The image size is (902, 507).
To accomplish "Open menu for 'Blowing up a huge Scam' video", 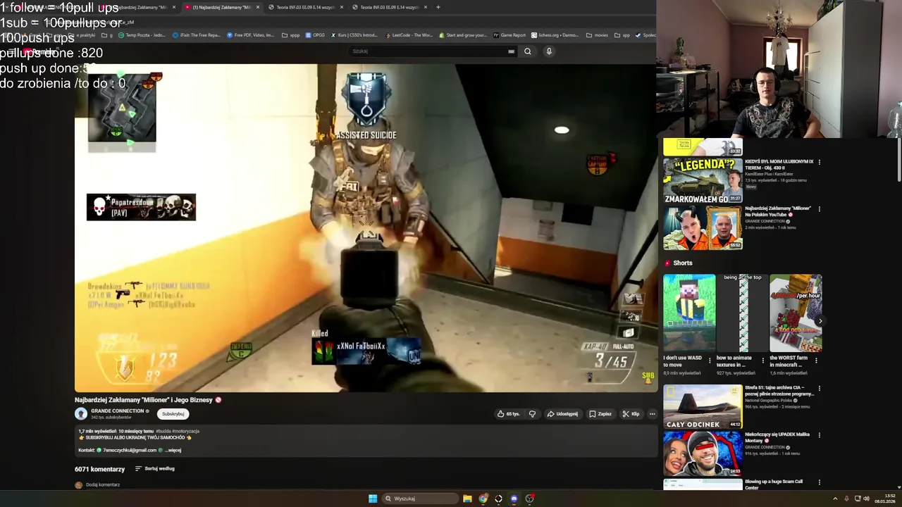I will pyautogui.click(x=819, y=482).
